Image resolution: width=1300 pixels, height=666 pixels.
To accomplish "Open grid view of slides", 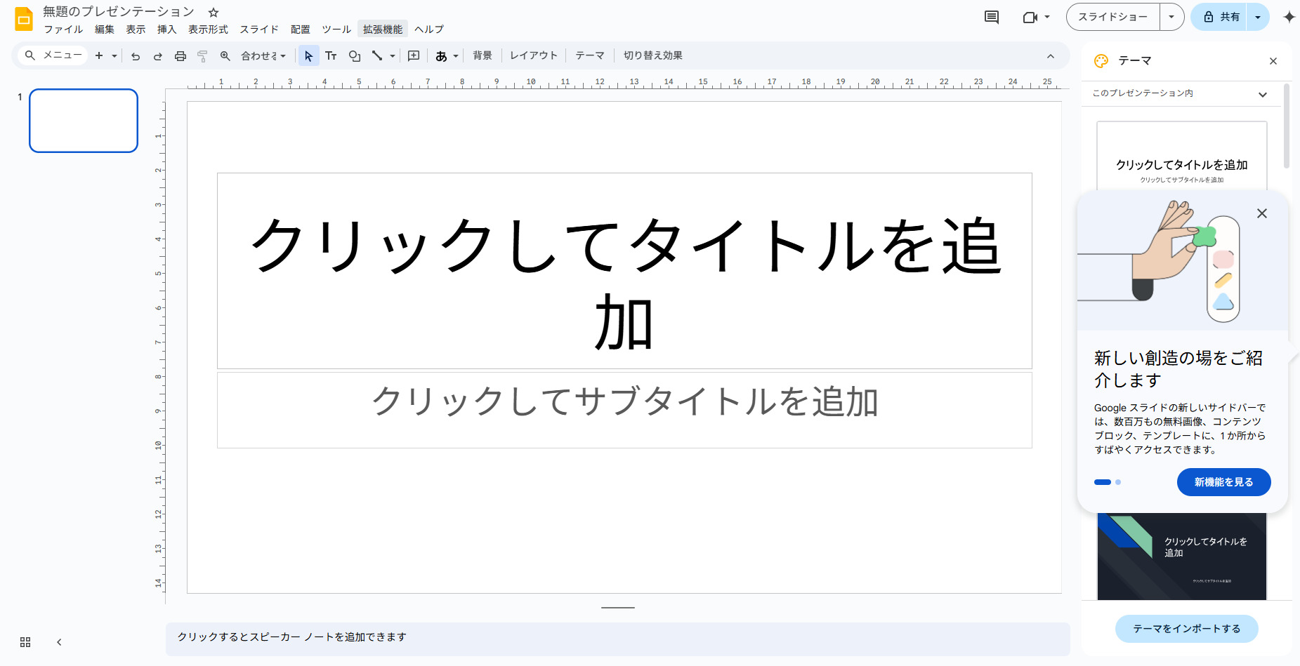I will tap(25, 641).
